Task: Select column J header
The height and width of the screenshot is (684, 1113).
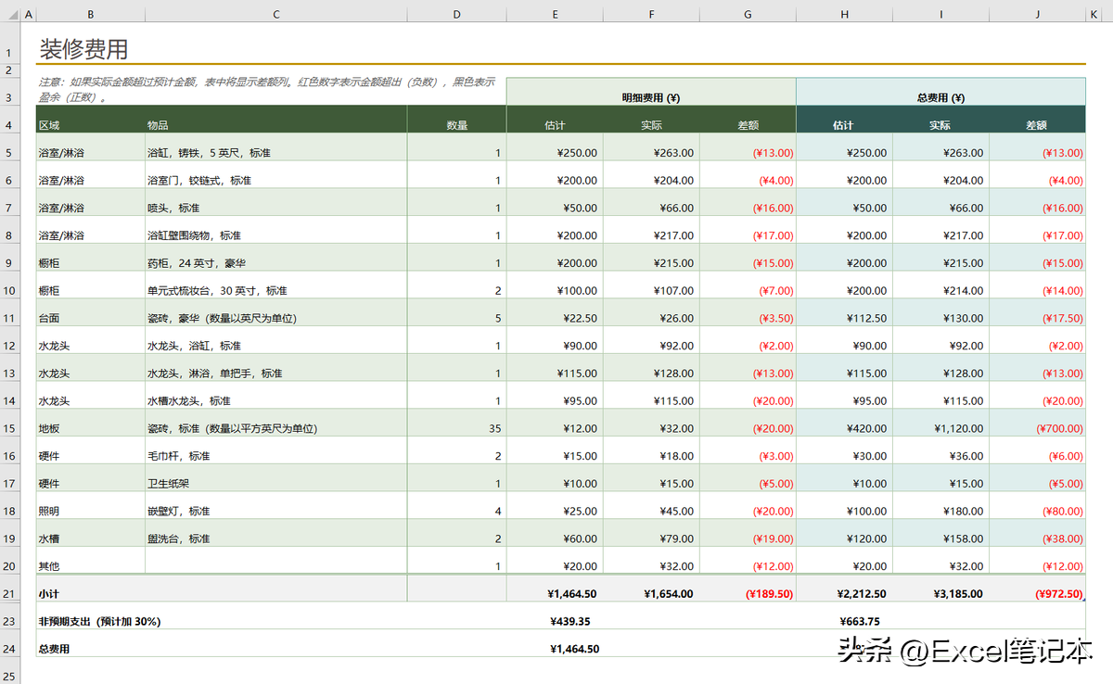Action: click(x=1037, y=15)
